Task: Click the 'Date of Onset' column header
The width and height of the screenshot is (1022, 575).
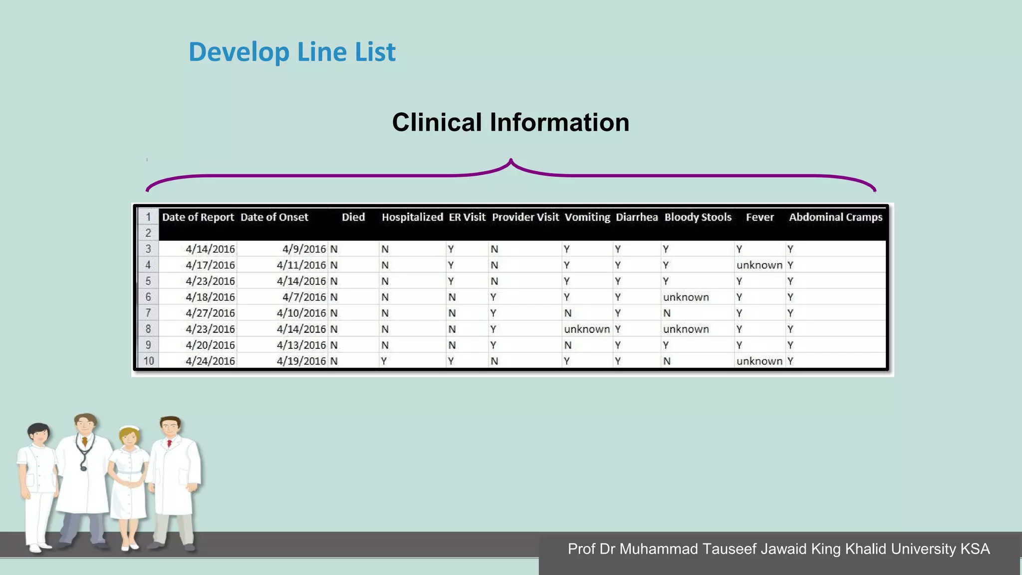Action: (x=274, y=217)
